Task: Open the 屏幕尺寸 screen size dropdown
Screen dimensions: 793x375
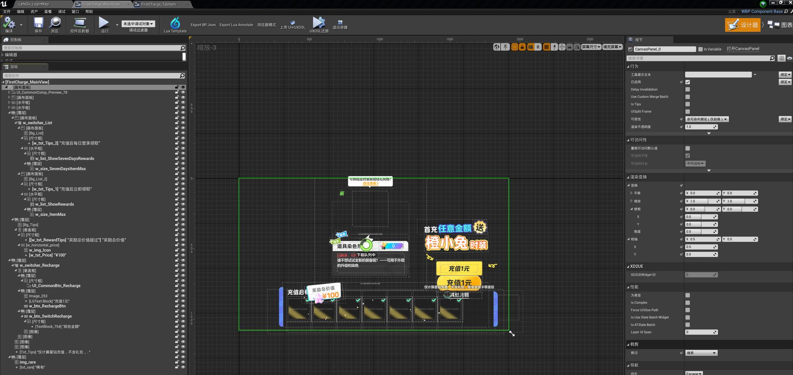Action: click(591, 47)
